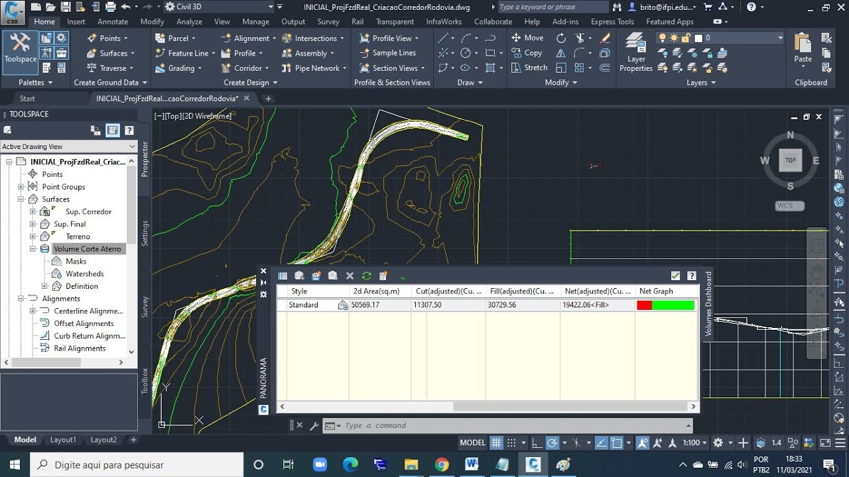Open the Annotate ribbon tab
Image resolution: width=849 pixels, height=477 pixels.
click(113, 21)
